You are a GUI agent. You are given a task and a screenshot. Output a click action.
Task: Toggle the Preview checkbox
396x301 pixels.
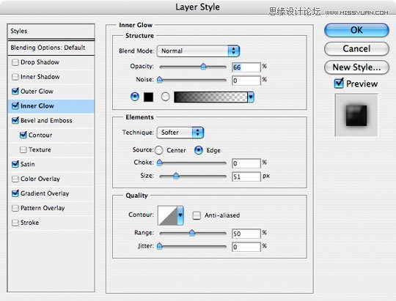[339, 83]
